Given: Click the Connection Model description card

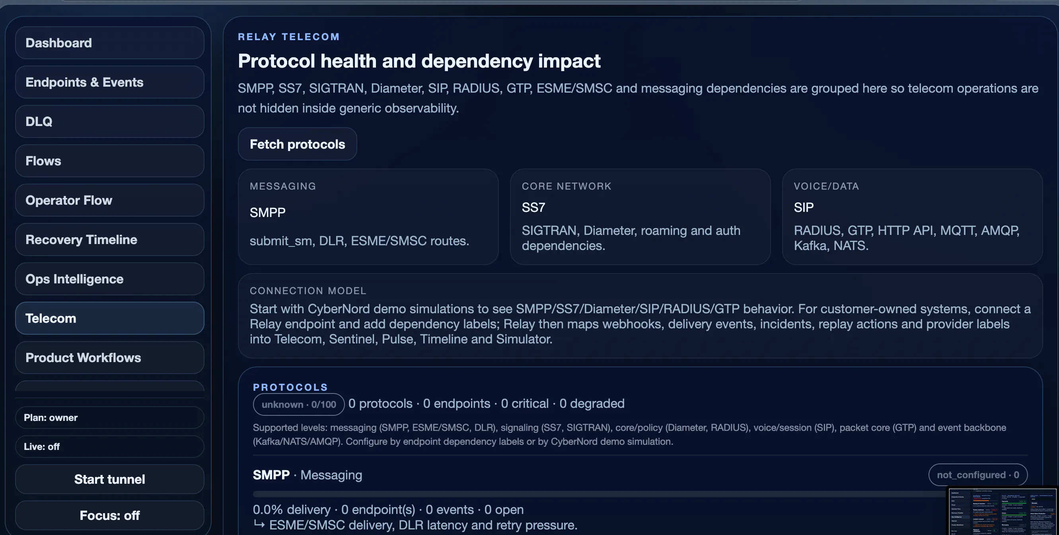Looking at the screenshot, I should [x=640, y=316].
